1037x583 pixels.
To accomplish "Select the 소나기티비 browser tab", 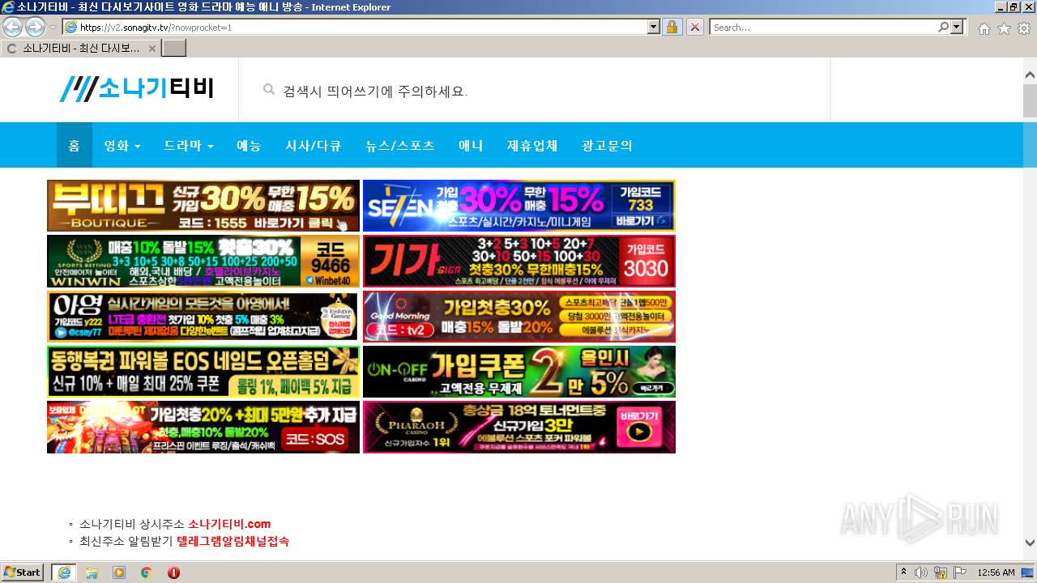I will [x=80, y=49].
